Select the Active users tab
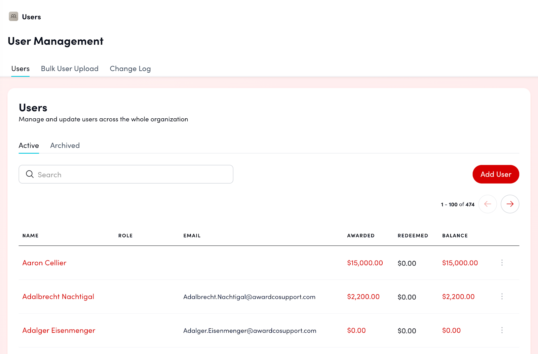Screen dimensions: 538x354 click(x=29, y=146)
